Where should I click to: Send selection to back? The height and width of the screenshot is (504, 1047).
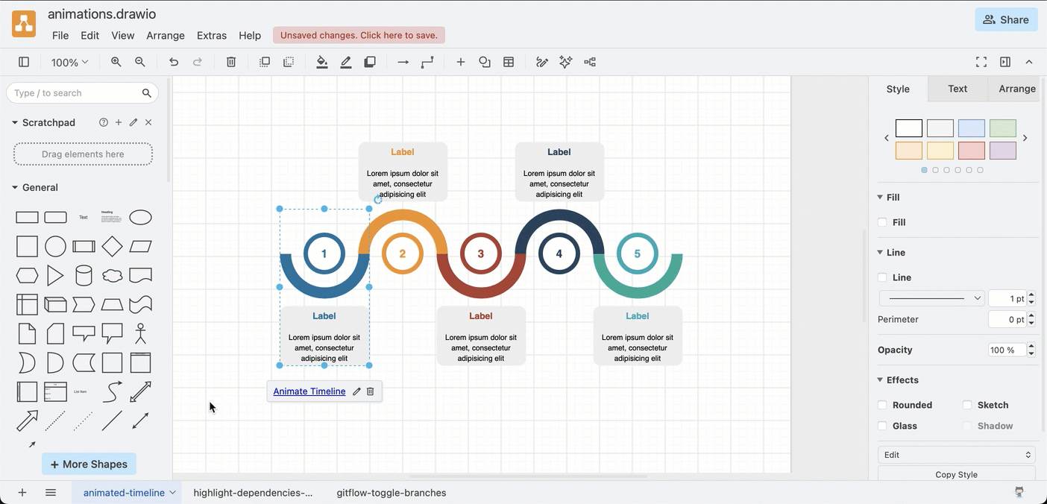(x=289, y=63)
